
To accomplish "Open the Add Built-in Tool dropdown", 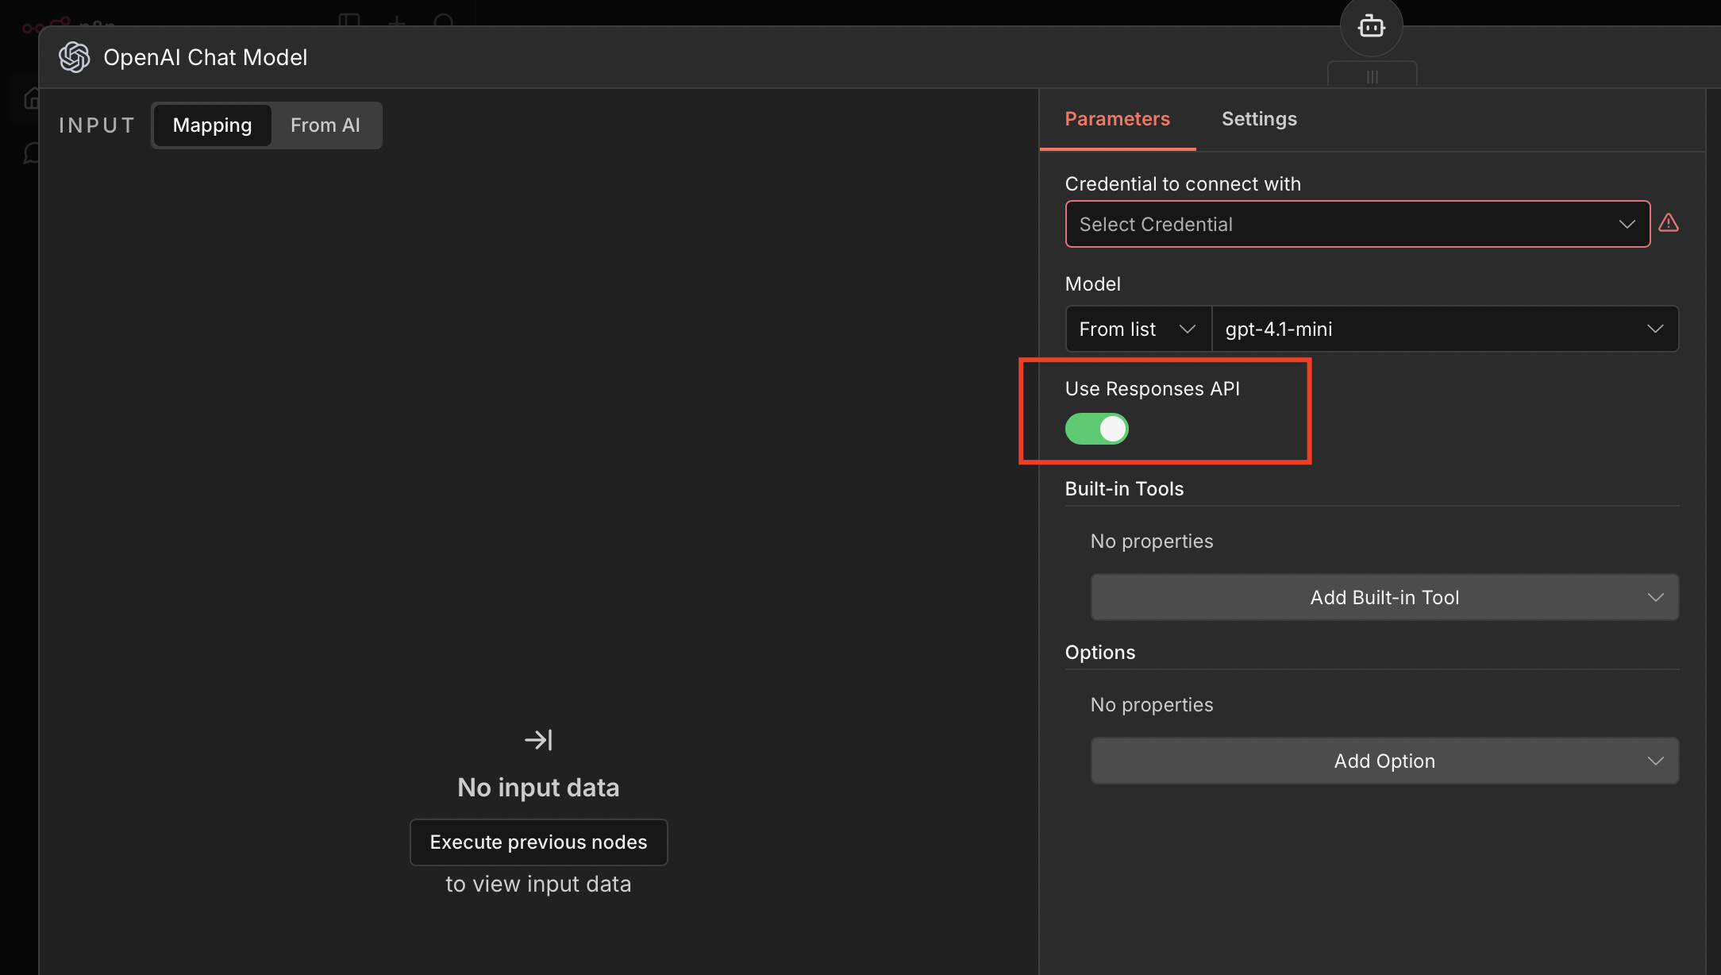I will (x=1384, y=597).
